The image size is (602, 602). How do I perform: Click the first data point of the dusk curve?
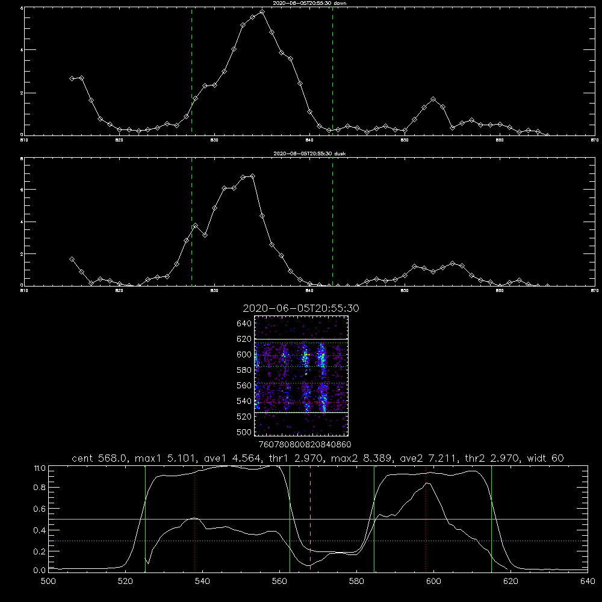pyautogui.click(x=72, y=259)
